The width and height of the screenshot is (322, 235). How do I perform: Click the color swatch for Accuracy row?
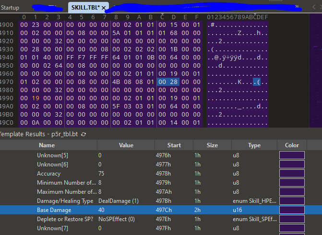[292, 174]
